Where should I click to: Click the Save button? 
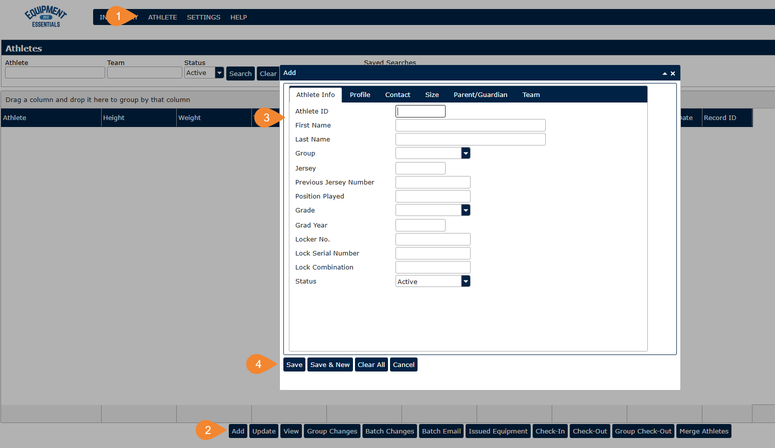(294, 364)
